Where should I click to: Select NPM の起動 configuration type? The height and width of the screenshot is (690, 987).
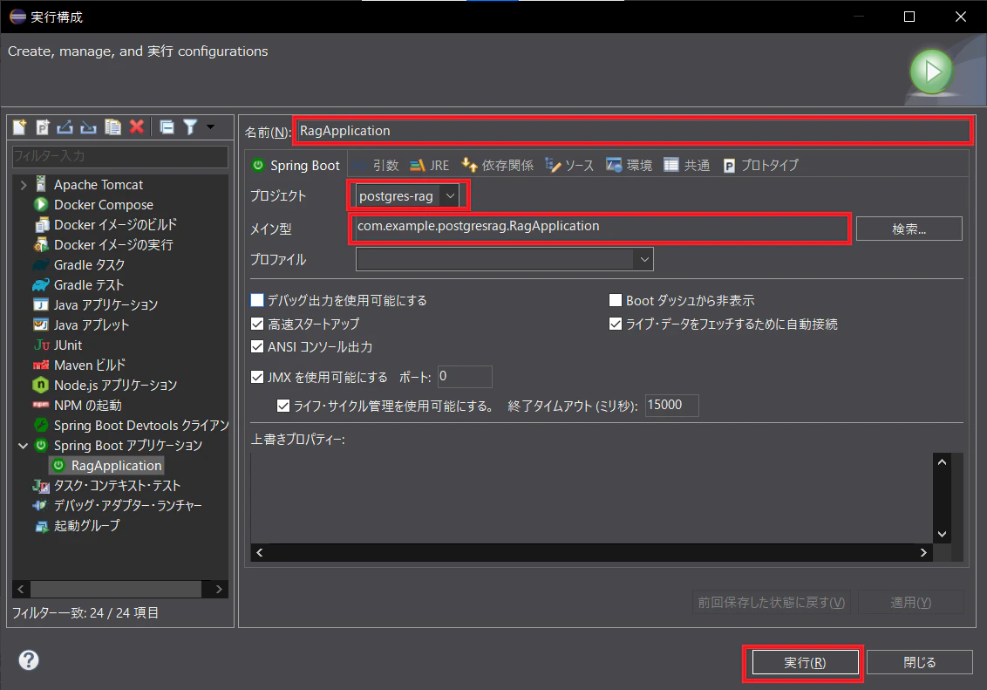[87, 406]
